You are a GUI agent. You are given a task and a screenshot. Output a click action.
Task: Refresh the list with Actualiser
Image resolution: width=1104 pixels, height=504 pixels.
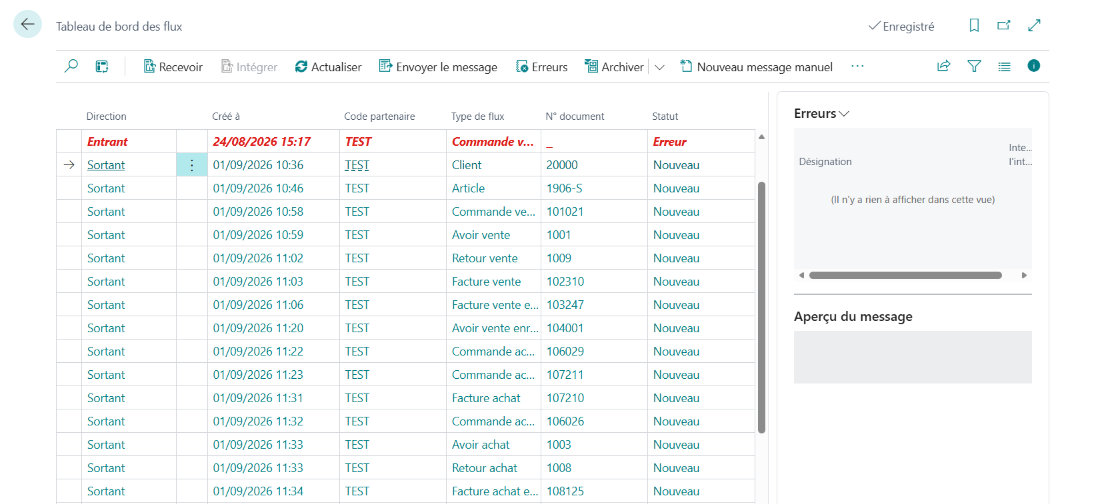(x=328, y=67)
